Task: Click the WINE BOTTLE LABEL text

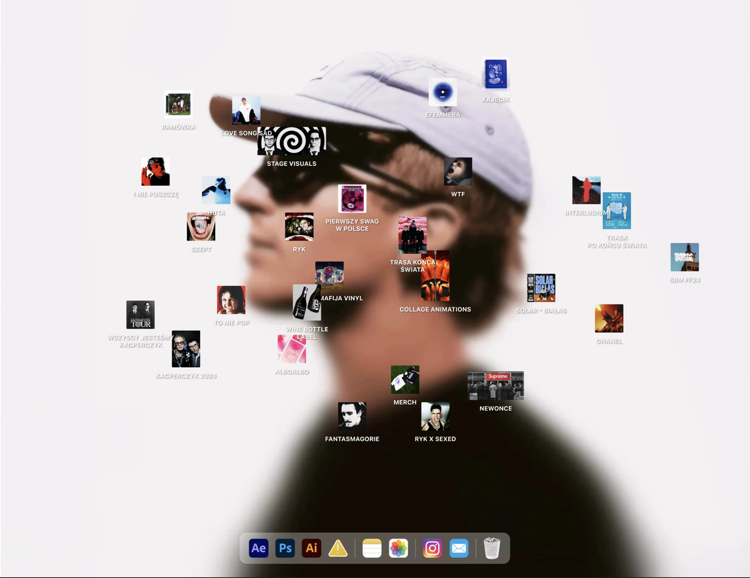Action: pos(307,333)
